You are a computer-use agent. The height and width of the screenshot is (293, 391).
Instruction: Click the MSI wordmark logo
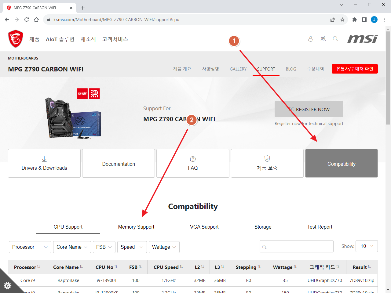[x=363, y=39]
